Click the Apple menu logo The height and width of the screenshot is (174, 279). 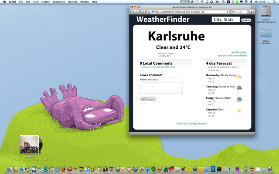click(x=4, y=2)
